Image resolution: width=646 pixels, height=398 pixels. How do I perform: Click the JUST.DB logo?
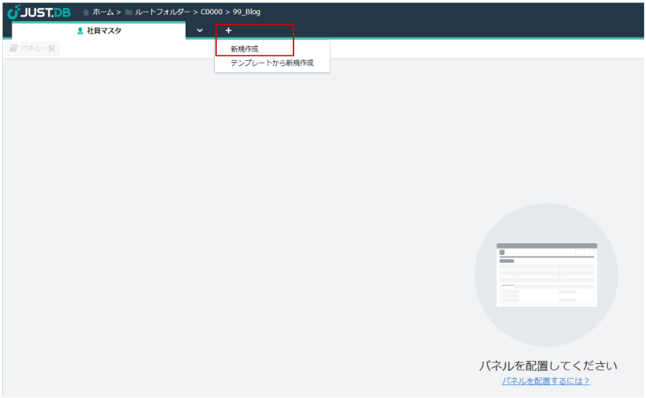click(x=39, y=12)
